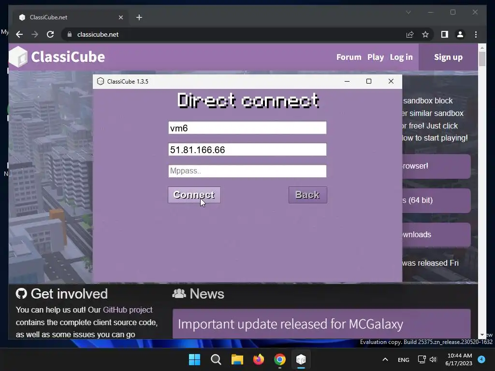Screen dimensions: 495x371
Task: Open the Play link in site header
Action: tap(375, 57)
